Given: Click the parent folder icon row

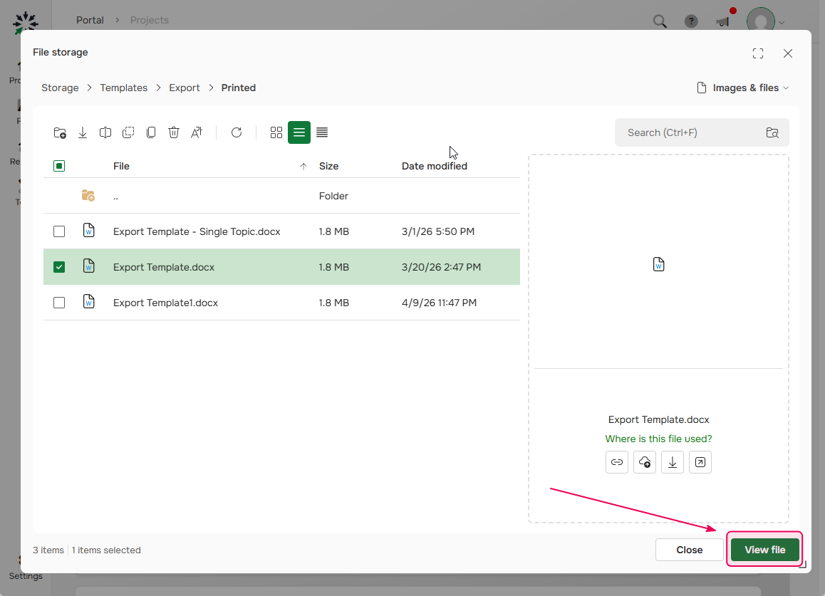Looking at the screenshot, I should (88, 196).
